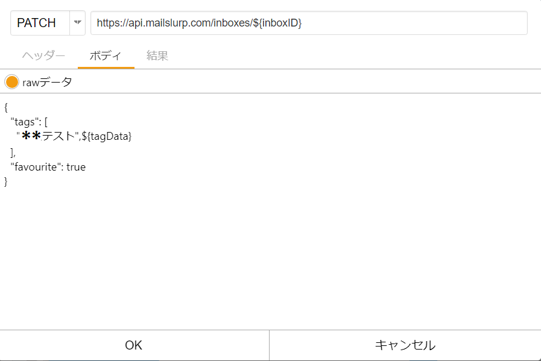This screenshot has width=541, height=361.
Task: Select the rawデータ radio button
Action: [x=11, y=82]
